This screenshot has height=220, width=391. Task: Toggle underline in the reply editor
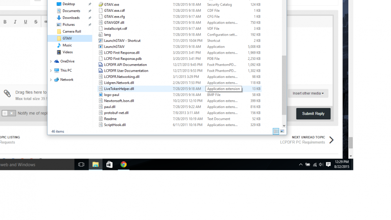point(25,22)
